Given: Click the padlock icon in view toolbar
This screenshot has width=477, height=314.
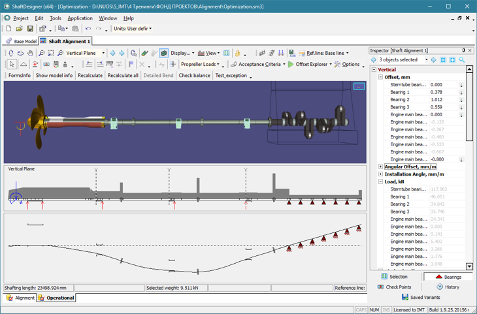Looking at the screenshot, I should [237, 53].
